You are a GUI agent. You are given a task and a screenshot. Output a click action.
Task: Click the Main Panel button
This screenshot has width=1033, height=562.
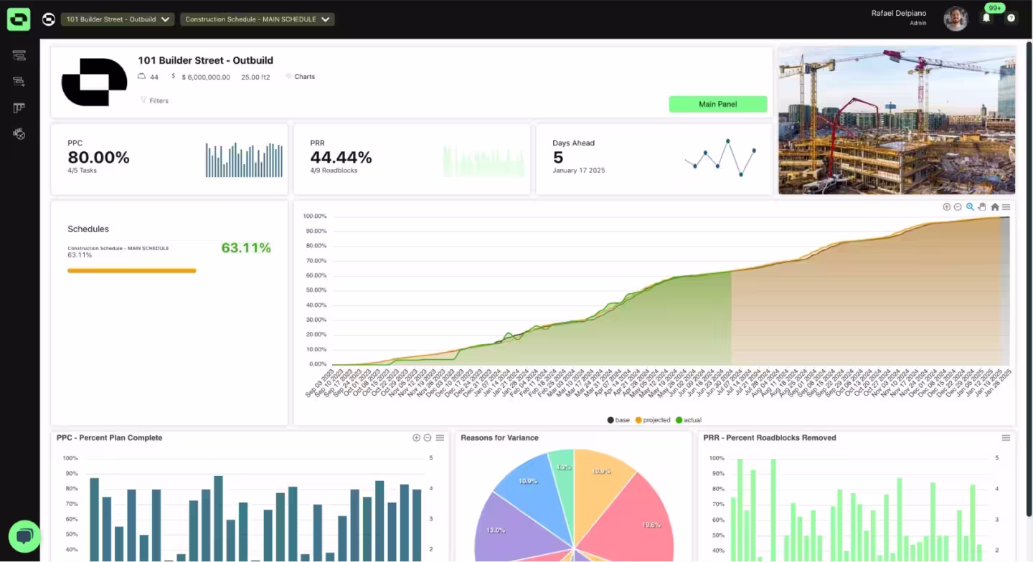718,104
